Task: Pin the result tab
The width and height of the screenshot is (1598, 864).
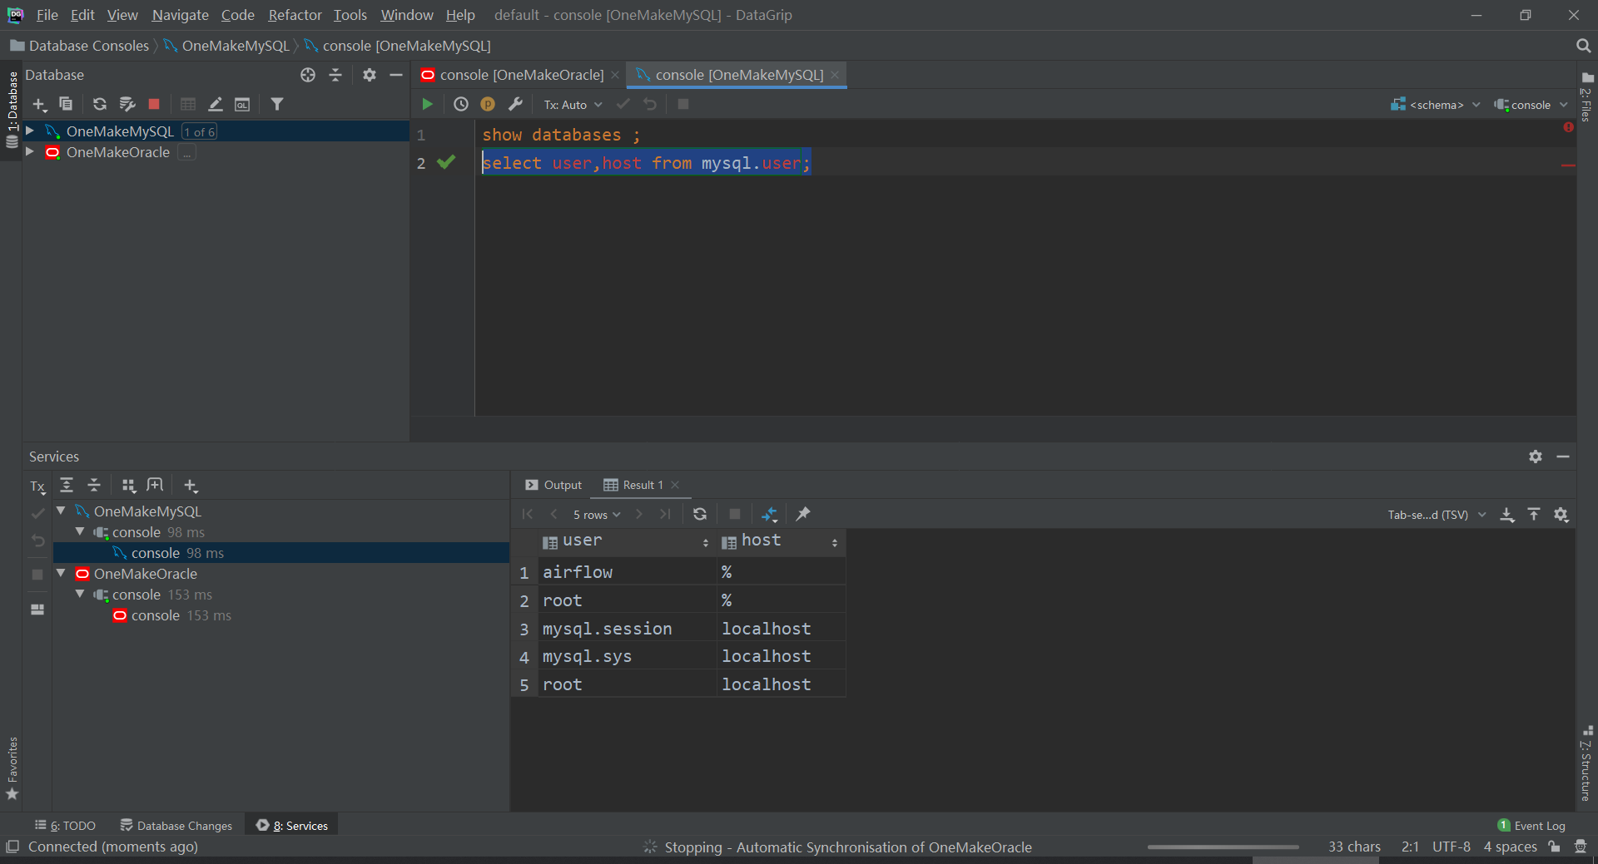Action: coord(803,514)
